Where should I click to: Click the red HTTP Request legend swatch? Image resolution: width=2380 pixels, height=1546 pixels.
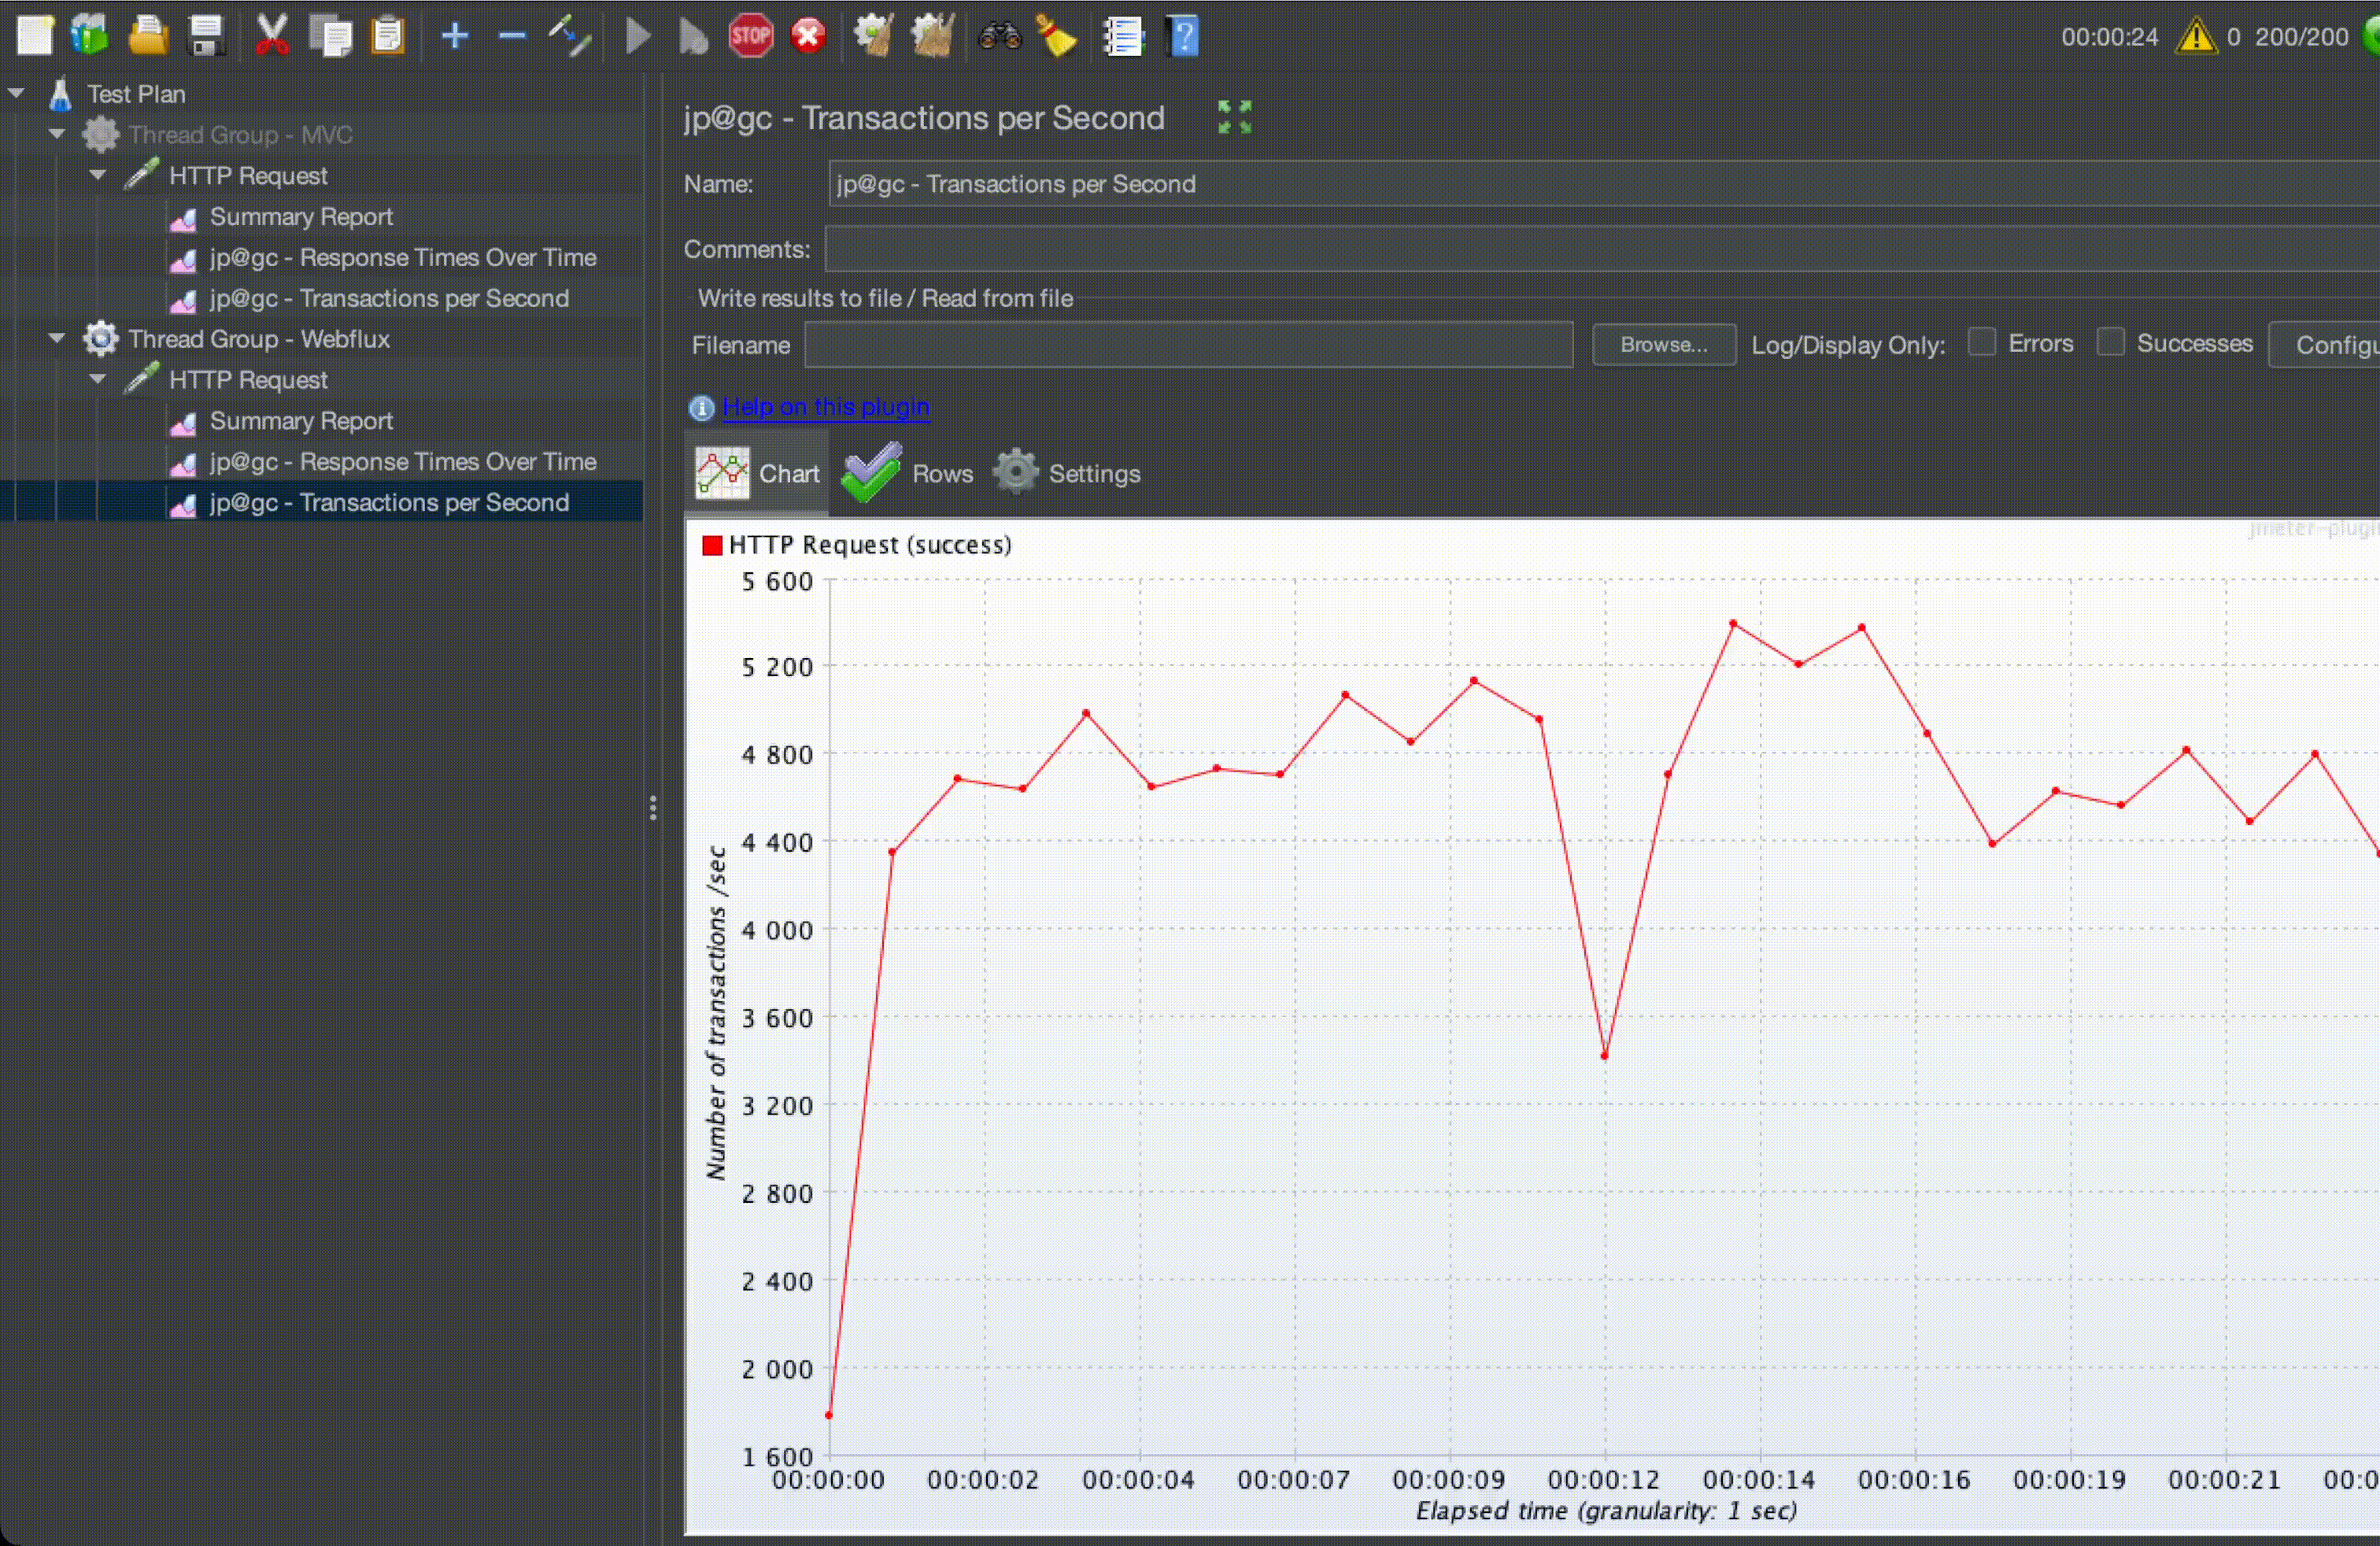coord(712,545)
